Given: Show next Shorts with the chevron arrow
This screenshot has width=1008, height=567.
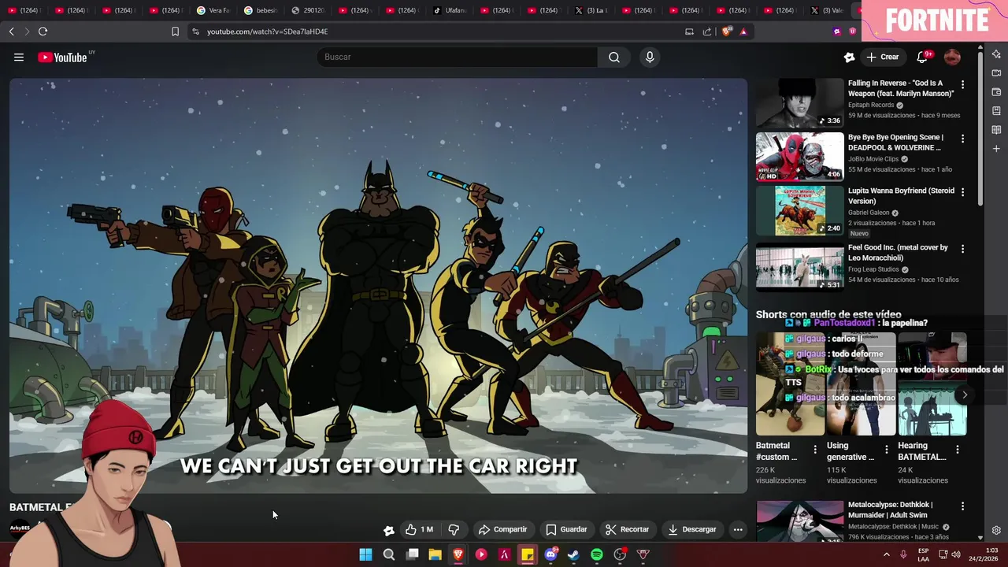Looking at the screenshot, I should (965, 395).
